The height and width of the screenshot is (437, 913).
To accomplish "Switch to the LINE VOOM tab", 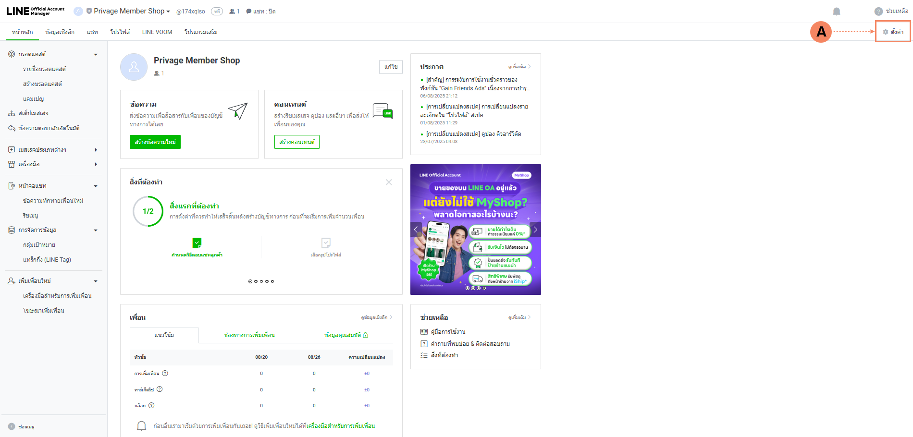I will click(157, 32).
